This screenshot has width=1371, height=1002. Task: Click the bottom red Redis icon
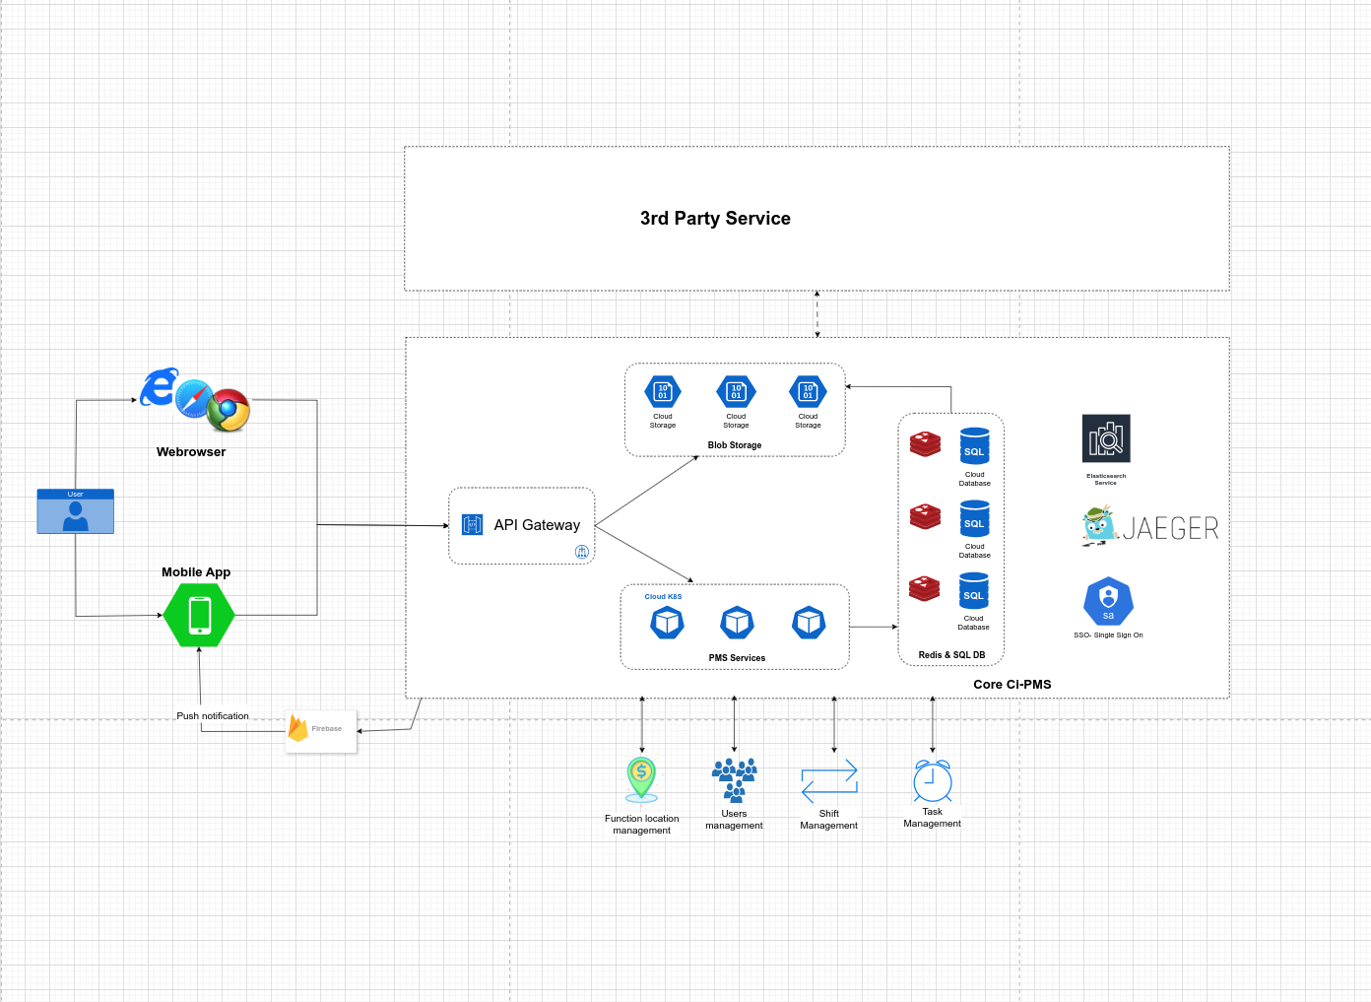tap(924, 588)
